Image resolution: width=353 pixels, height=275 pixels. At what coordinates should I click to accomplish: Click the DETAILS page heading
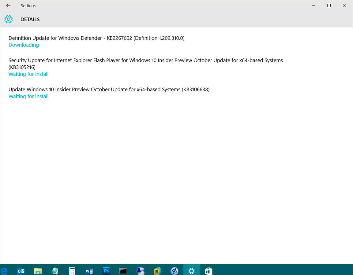(30, 19)
